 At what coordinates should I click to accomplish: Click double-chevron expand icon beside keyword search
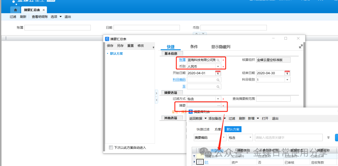point(328,137)
